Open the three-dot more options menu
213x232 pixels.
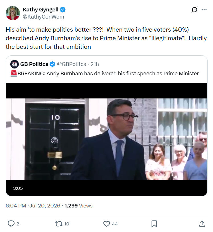[204, 10]
